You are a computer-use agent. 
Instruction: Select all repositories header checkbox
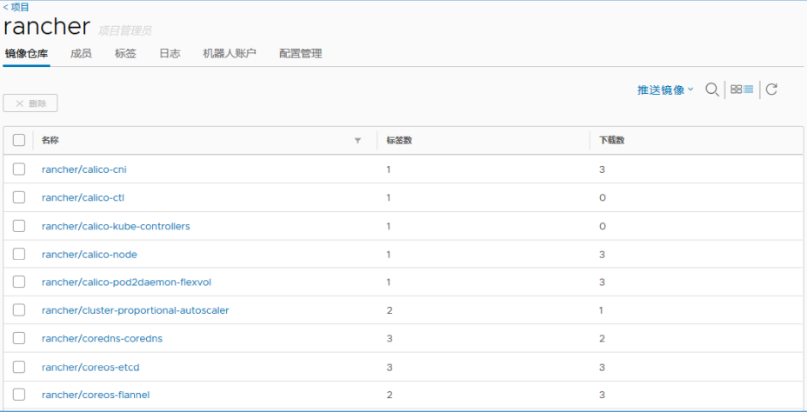(x=19, y=141)
